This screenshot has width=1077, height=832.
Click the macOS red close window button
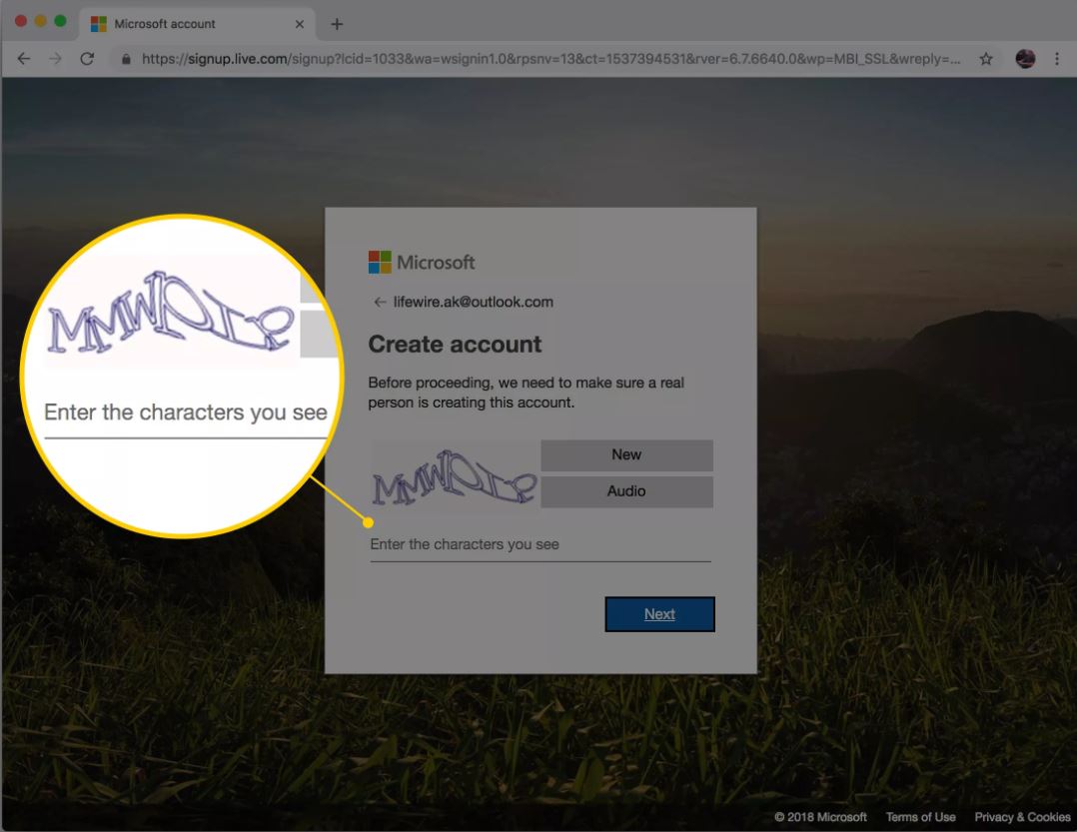[x=21, y=21]
